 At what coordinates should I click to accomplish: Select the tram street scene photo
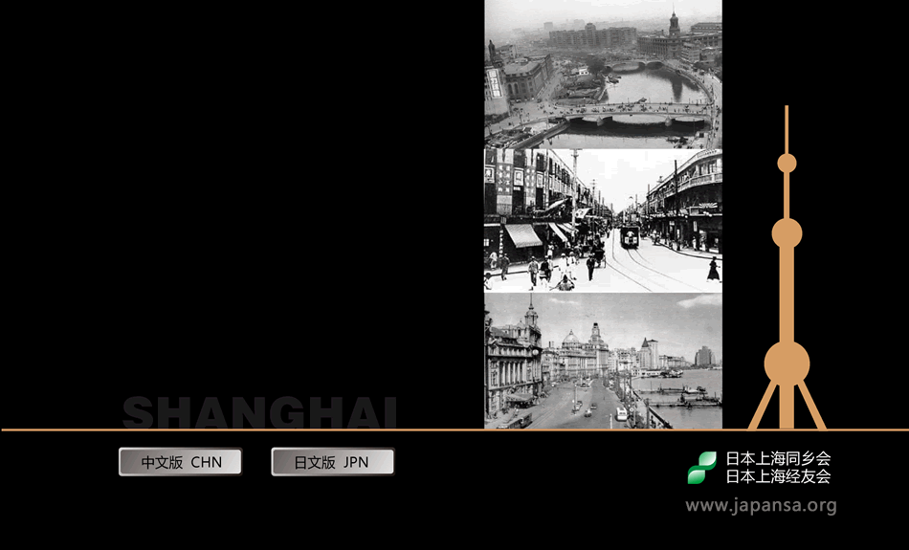(603, 221)
